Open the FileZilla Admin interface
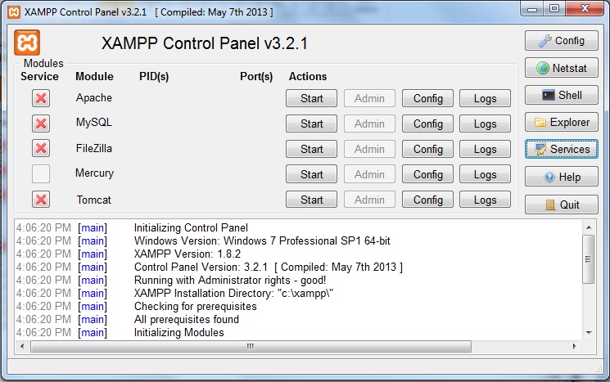Viewport: 610px width, 382px height. tap(369, 149)
